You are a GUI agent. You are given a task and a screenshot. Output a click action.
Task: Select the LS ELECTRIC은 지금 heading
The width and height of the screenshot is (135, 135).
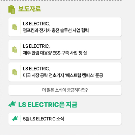coord(48,105)
